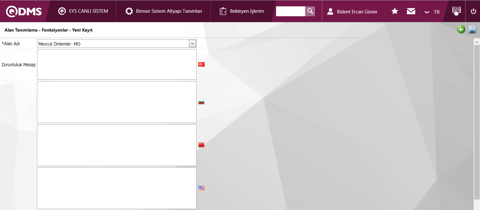Click the Zorunluluk Mesajı label

click(19, 65)
